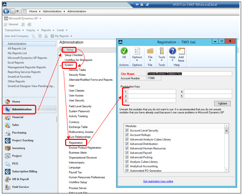243x195 pixels.
Task: Open Encore Product Registration link
Action: point(85,147)
